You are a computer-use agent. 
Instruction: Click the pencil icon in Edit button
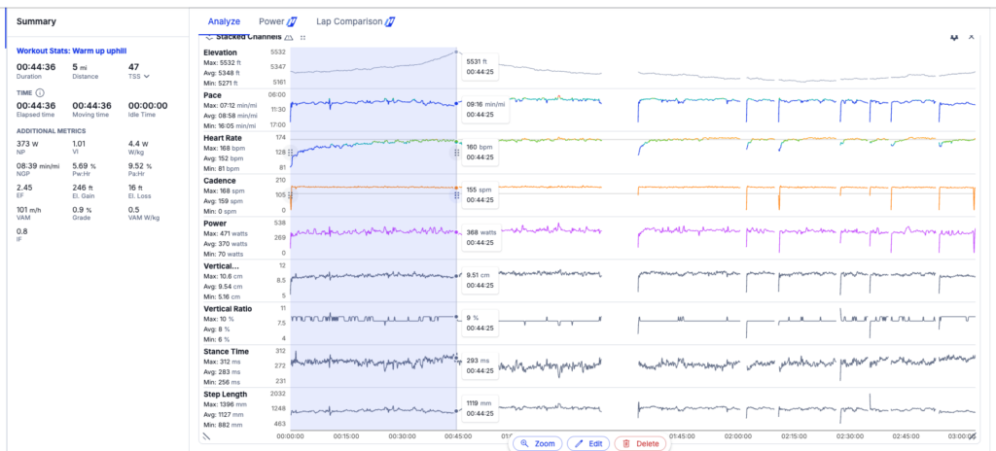pos(579,443)
